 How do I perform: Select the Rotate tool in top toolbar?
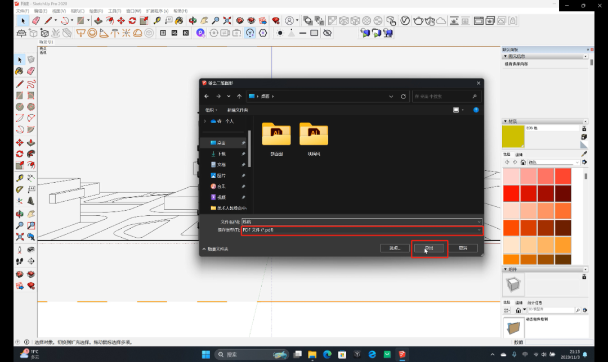[x=132, y=21]
